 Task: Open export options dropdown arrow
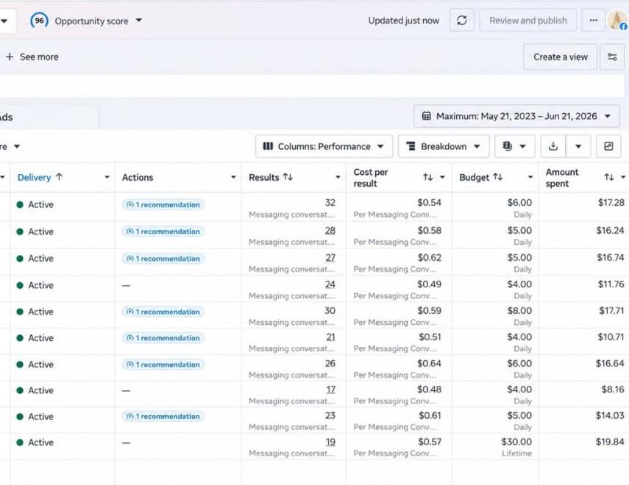tap(578, 146)
